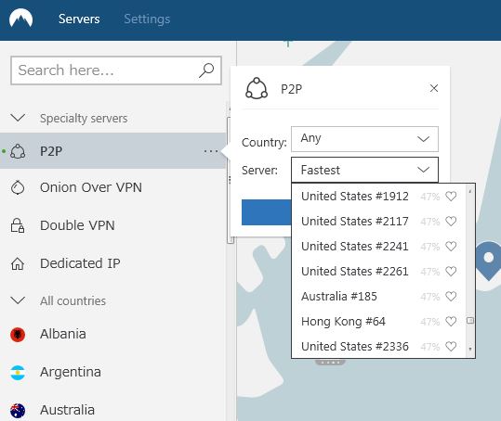Select the Double VPN padlock icon

pyautogui.click(x=18, y=225)
